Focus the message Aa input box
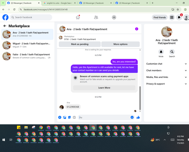The height and width of the screenshot is (152, 189). [x=106, y=117]
